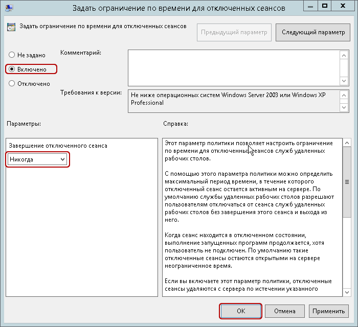Click the Windows Server 2003 requirements text

click(228, 99)
